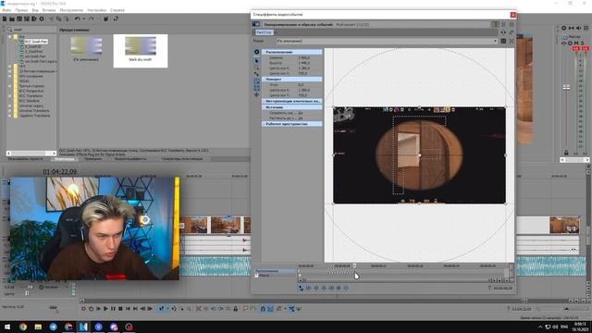Open Telegram from taskbar
592x333 pixels.
54,327
